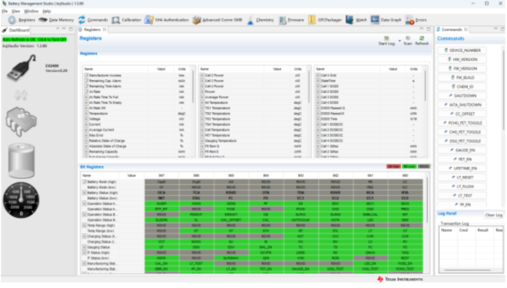Viewport: 507px width, 288px height.
Task: Open the File menu
Action: [x=5, y=11]
